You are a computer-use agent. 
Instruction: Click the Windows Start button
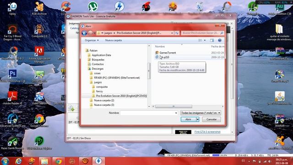click(5, 161)
